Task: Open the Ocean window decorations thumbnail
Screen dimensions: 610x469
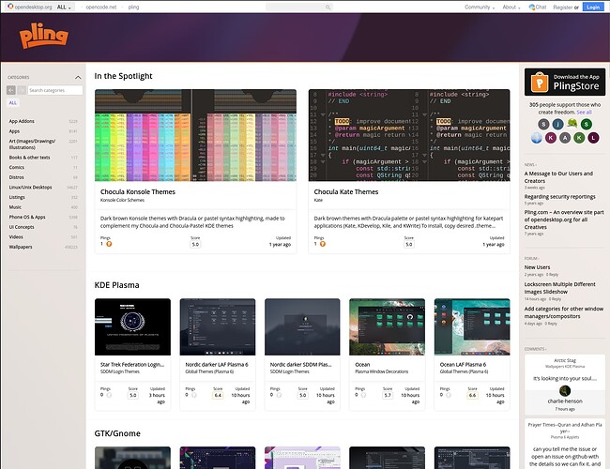Action: (x=387, y=327)
